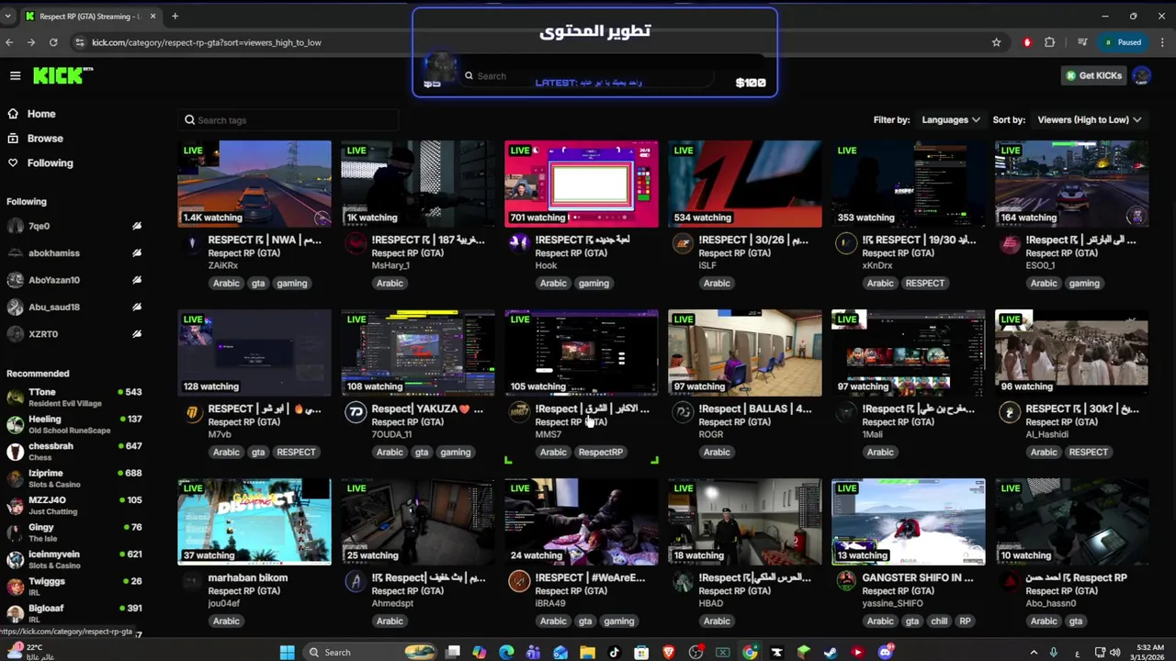Viewport: 1176px width, 661px height.
Task: Toggle notifications for abokhamiss
Action: [x=137, y=252]
